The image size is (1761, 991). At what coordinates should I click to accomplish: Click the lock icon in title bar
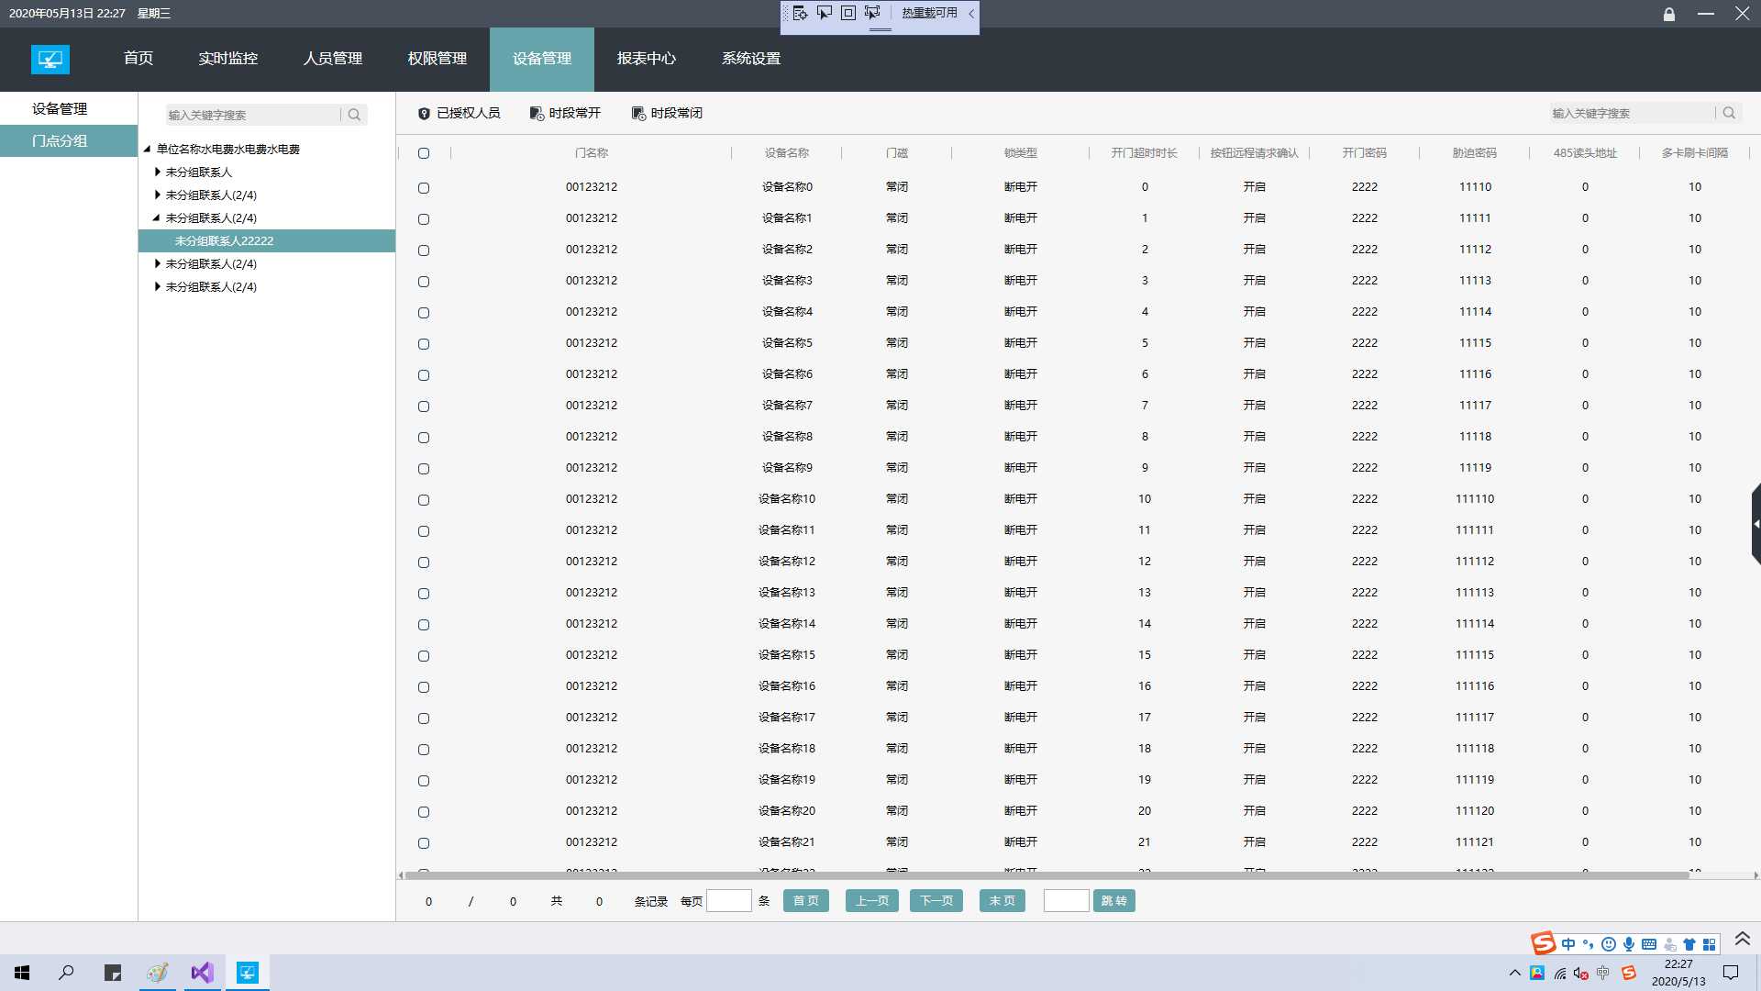click(x=1669, y=14)
